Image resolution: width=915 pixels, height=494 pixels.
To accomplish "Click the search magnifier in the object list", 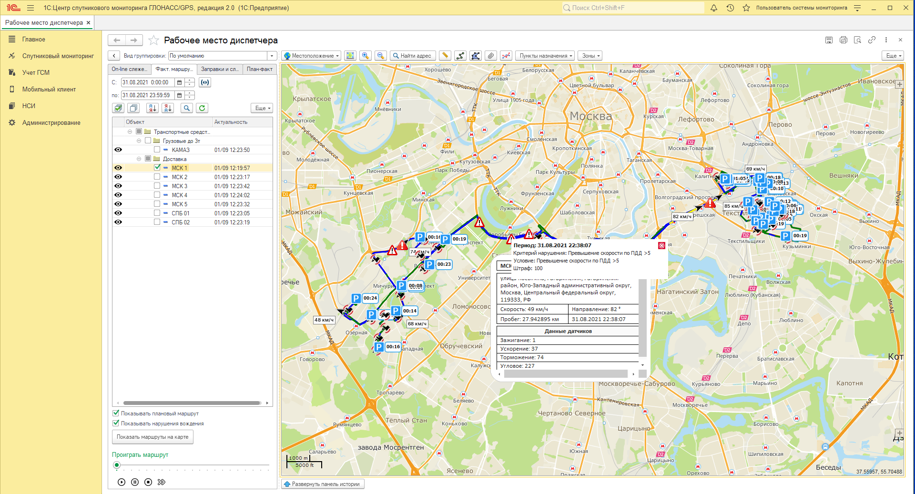I will click(x=187, y=108).
